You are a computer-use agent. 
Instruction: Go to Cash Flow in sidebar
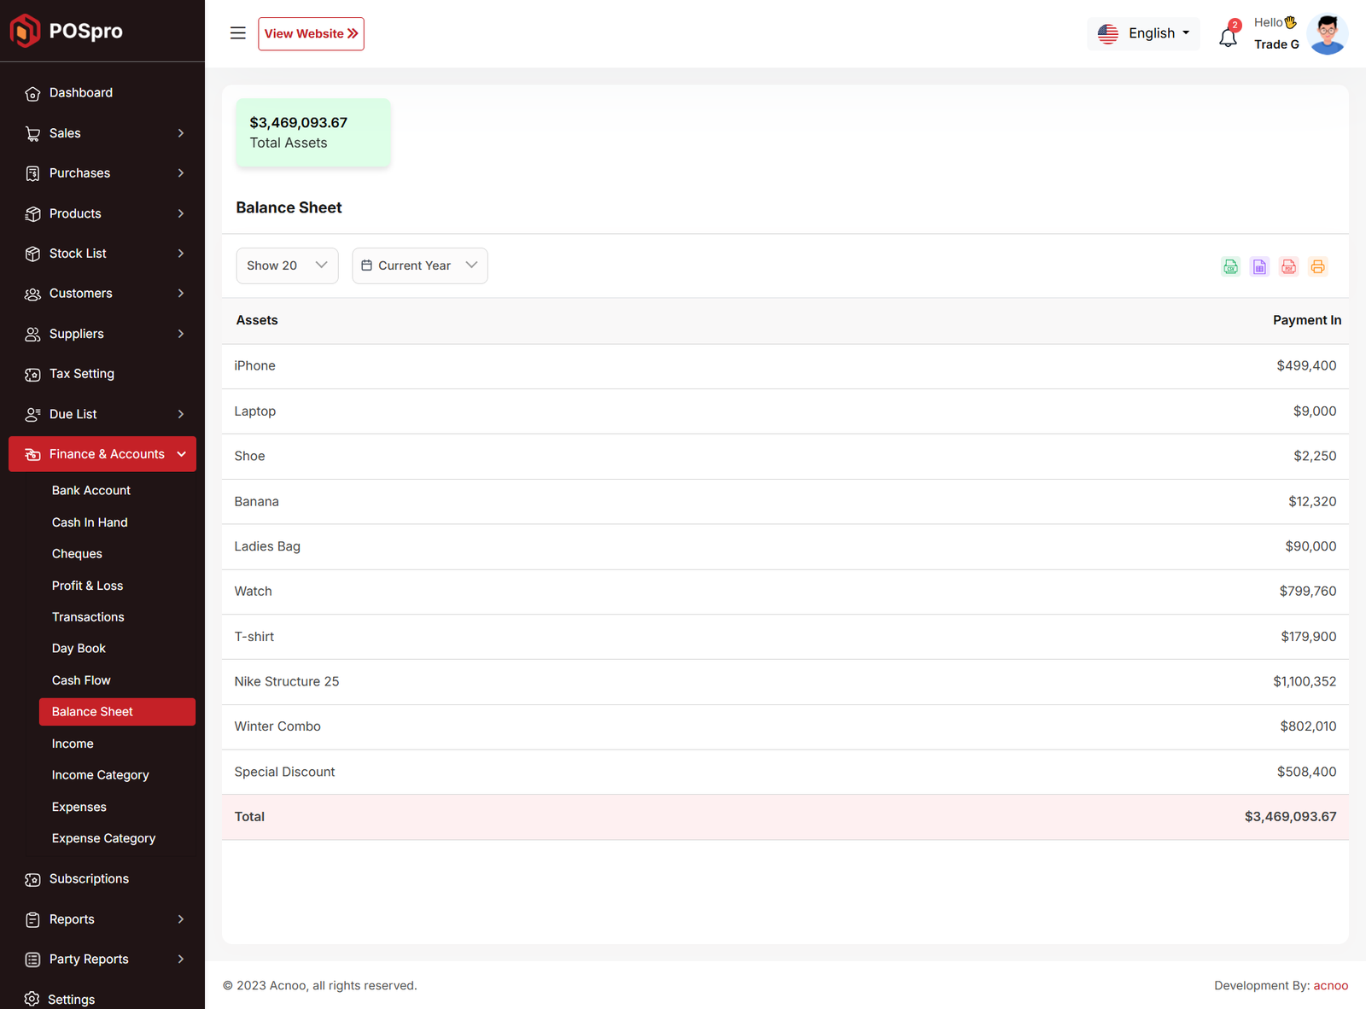[x=81, y=680]
